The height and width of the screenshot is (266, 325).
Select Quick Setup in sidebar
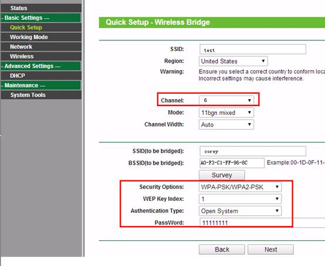[x=41, y=28]
